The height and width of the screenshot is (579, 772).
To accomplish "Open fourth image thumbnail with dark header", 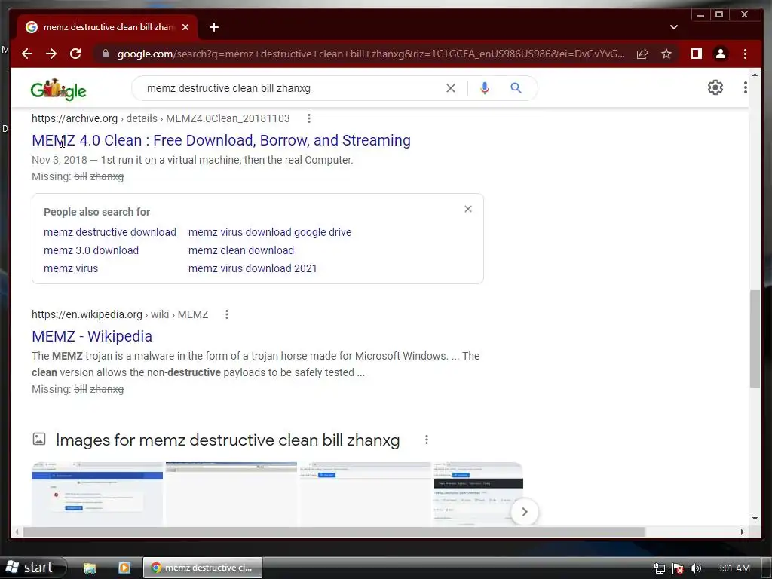I will (478, 494).
